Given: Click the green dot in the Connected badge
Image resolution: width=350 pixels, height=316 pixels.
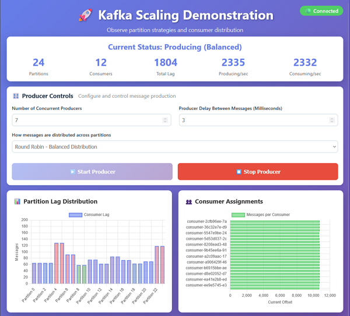Looking at the screenshot, I should pos(308,11).
